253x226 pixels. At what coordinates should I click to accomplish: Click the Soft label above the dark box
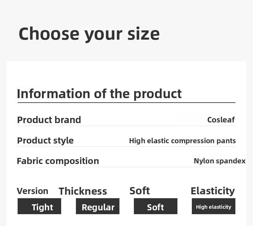pos(139,191)
